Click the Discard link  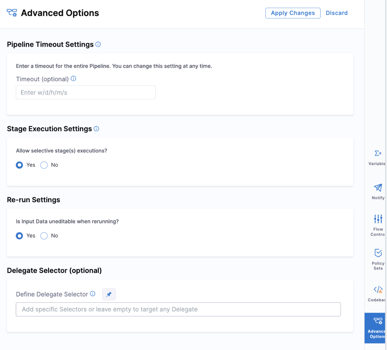pyautogui.click(x=336, y=13)
